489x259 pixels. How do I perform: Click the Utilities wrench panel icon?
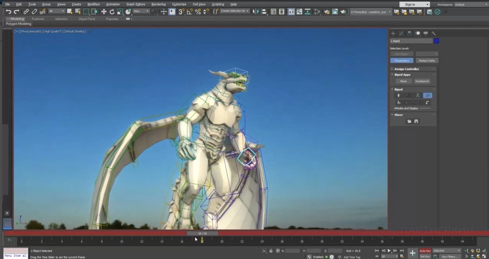pyautogui.click(x=434, y=33)
